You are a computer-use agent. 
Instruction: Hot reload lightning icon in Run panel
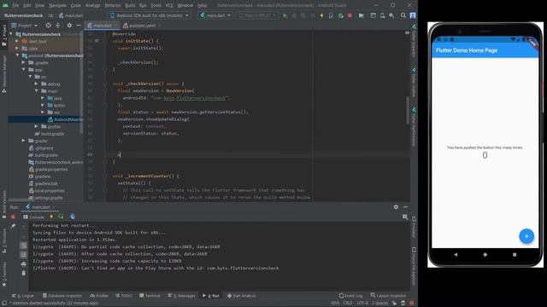click(x=51, y=217)
